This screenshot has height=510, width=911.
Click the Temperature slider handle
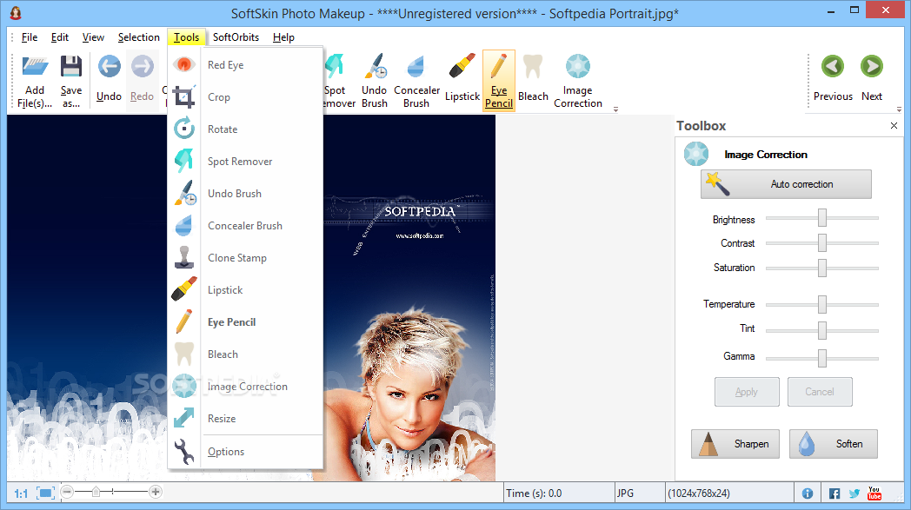point(822,304)
